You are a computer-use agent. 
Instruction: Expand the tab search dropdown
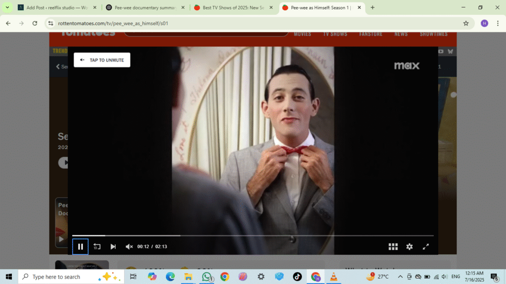(x=7, y=7)
